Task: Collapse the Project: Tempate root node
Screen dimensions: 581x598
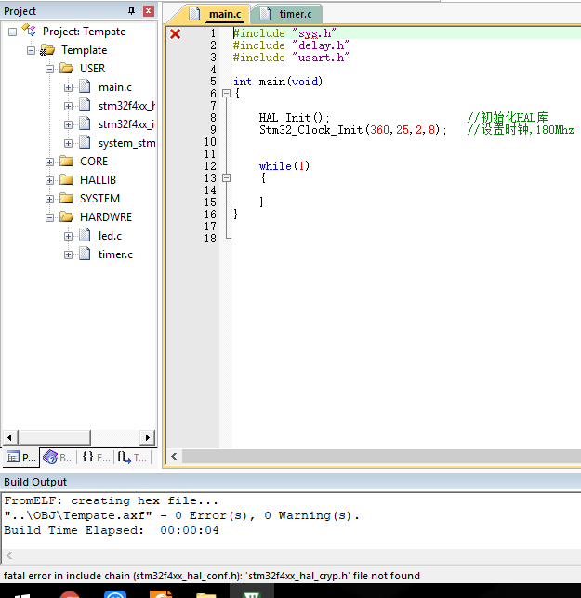Action: tap(13, 32)
